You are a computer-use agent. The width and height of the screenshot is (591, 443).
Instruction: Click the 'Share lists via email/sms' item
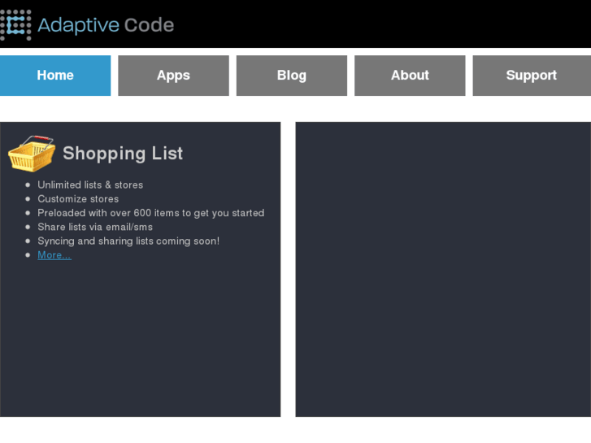point(95,227)
